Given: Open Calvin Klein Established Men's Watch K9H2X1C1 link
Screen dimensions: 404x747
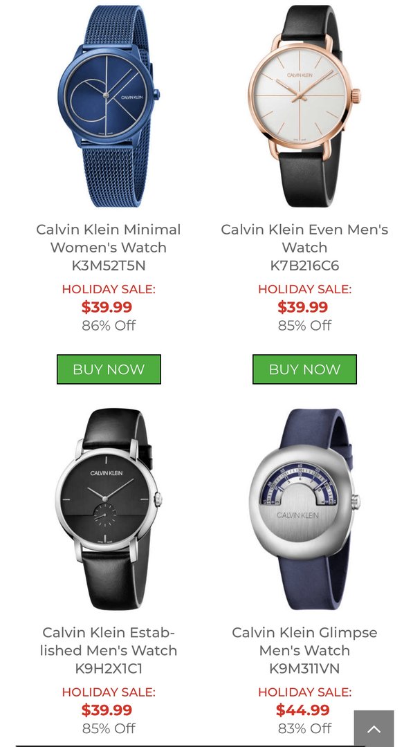Looking at the screenshot, I should [109, 650].
